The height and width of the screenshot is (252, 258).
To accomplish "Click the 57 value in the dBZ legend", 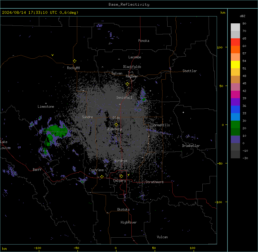I will pyautogui.click(x=244, y=54).
